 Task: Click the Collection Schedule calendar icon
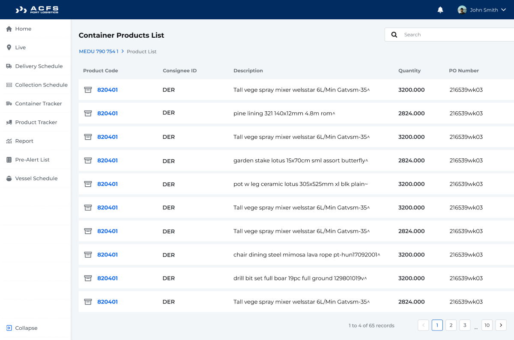(9, 85)
